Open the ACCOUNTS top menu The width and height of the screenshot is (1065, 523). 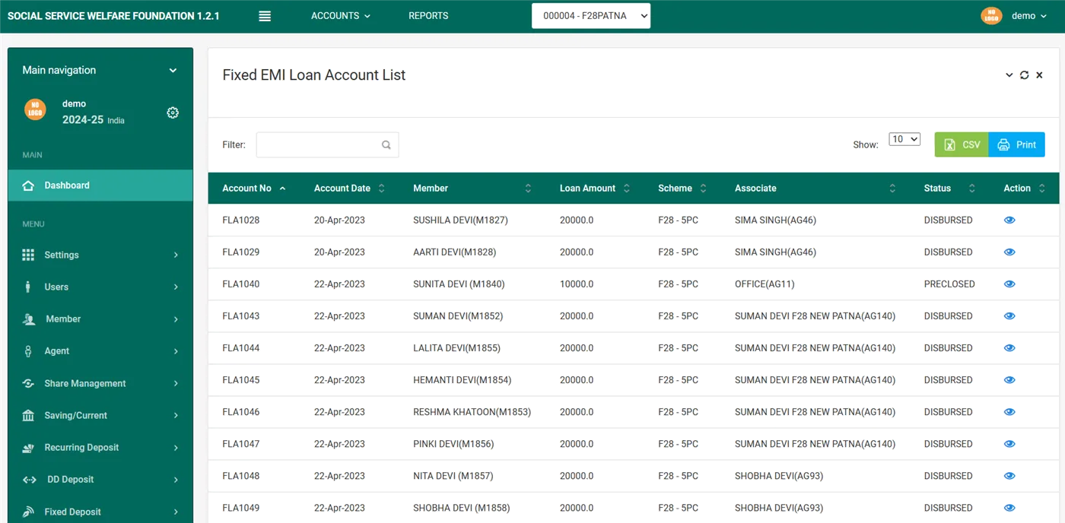[x=340, y=16]
